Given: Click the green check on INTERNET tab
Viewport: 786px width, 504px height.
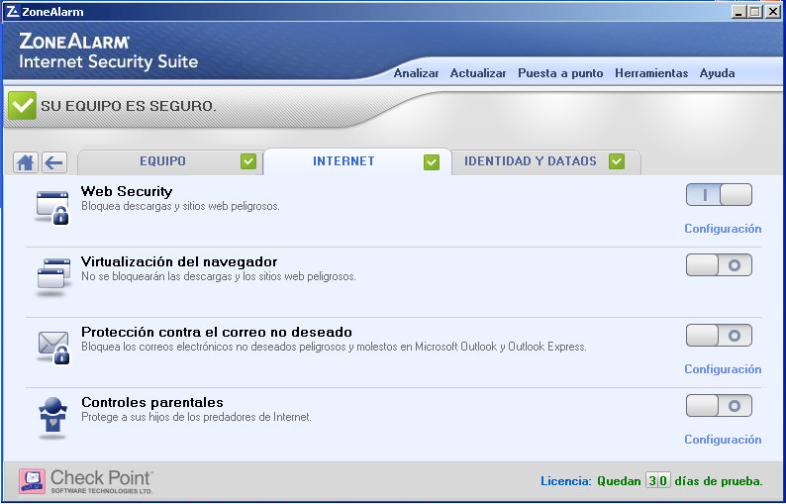Looking at the screenshot, I should (432, 162).
